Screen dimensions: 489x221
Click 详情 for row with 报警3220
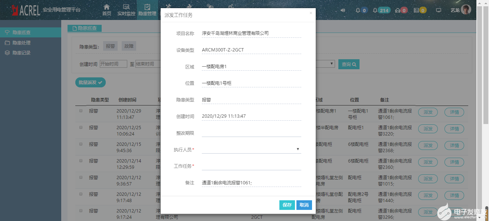[x=454, y=129]
